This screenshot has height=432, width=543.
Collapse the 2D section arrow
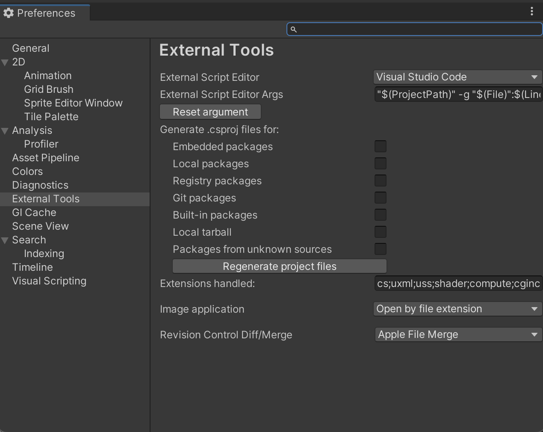point(5,62)
